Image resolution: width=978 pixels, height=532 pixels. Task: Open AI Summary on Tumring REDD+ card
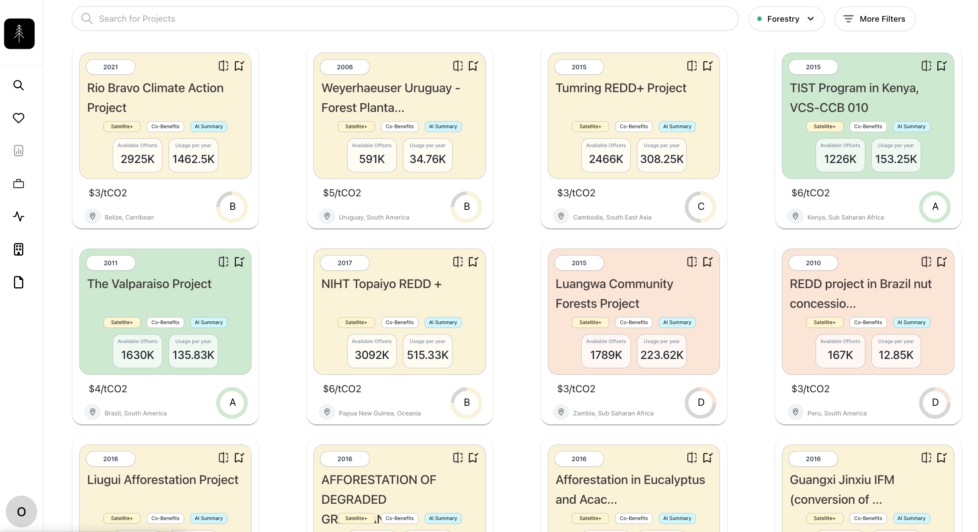click(x=677, y=127)
